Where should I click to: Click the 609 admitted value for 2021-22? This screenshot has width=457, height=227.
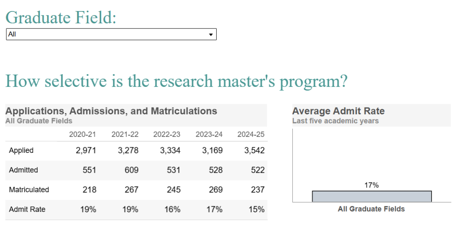coord(132,170)
